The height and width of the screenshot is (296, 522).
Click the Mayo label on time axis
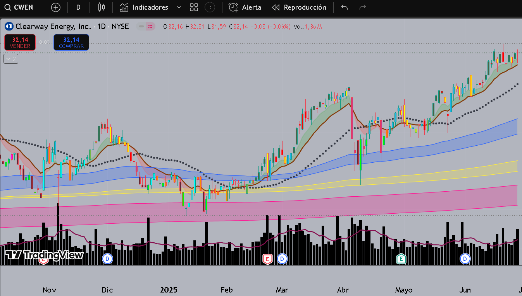pyautogui.click(x=404, y=290)
